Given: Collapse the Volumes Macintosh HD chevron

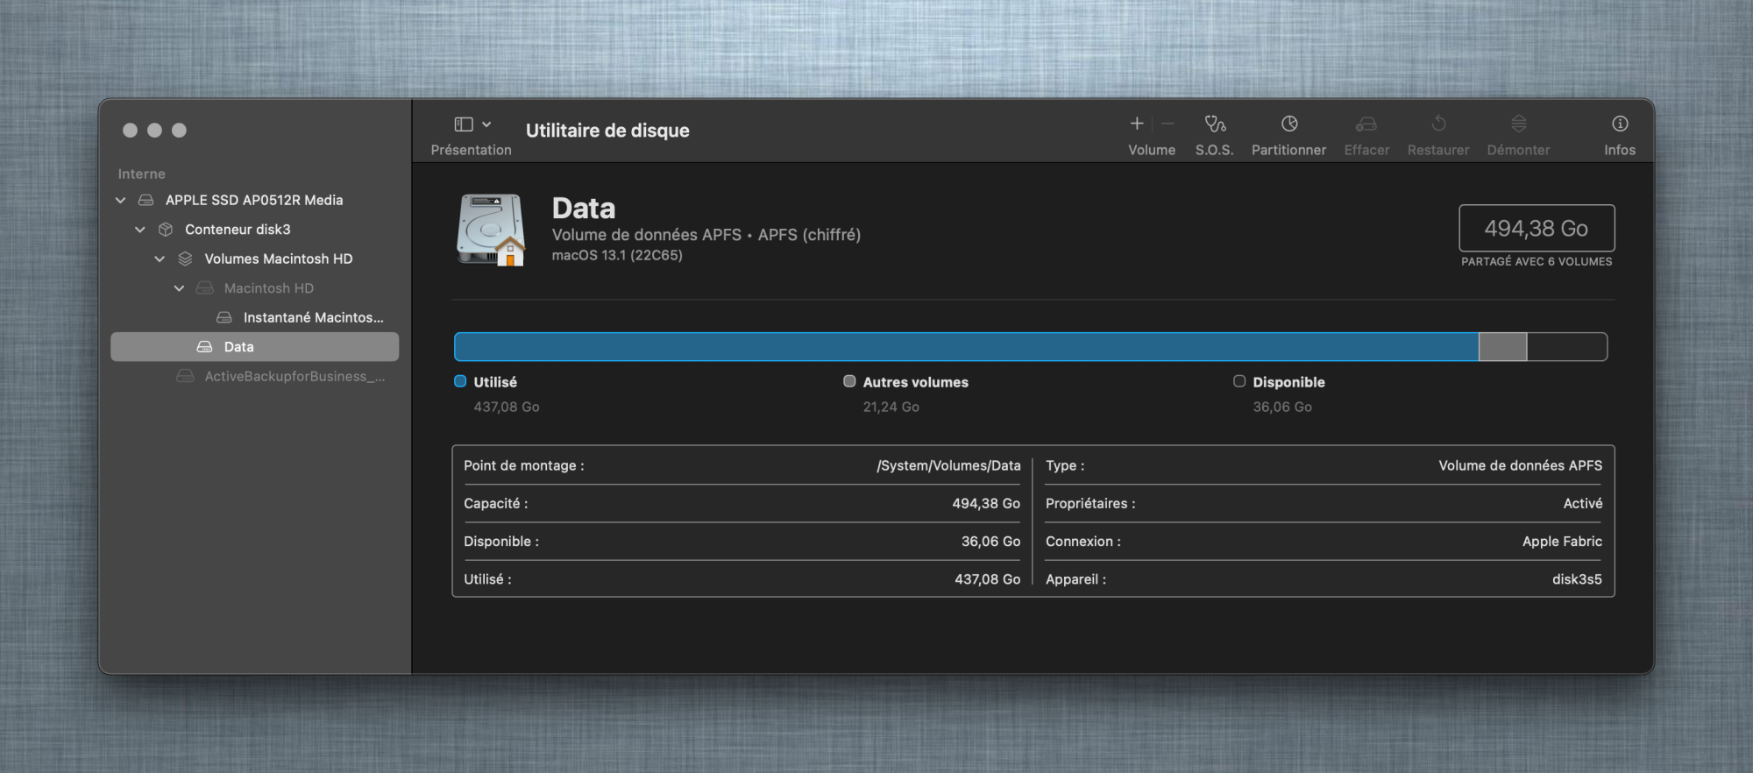Looking at the screenshot, I should (160, 259).
